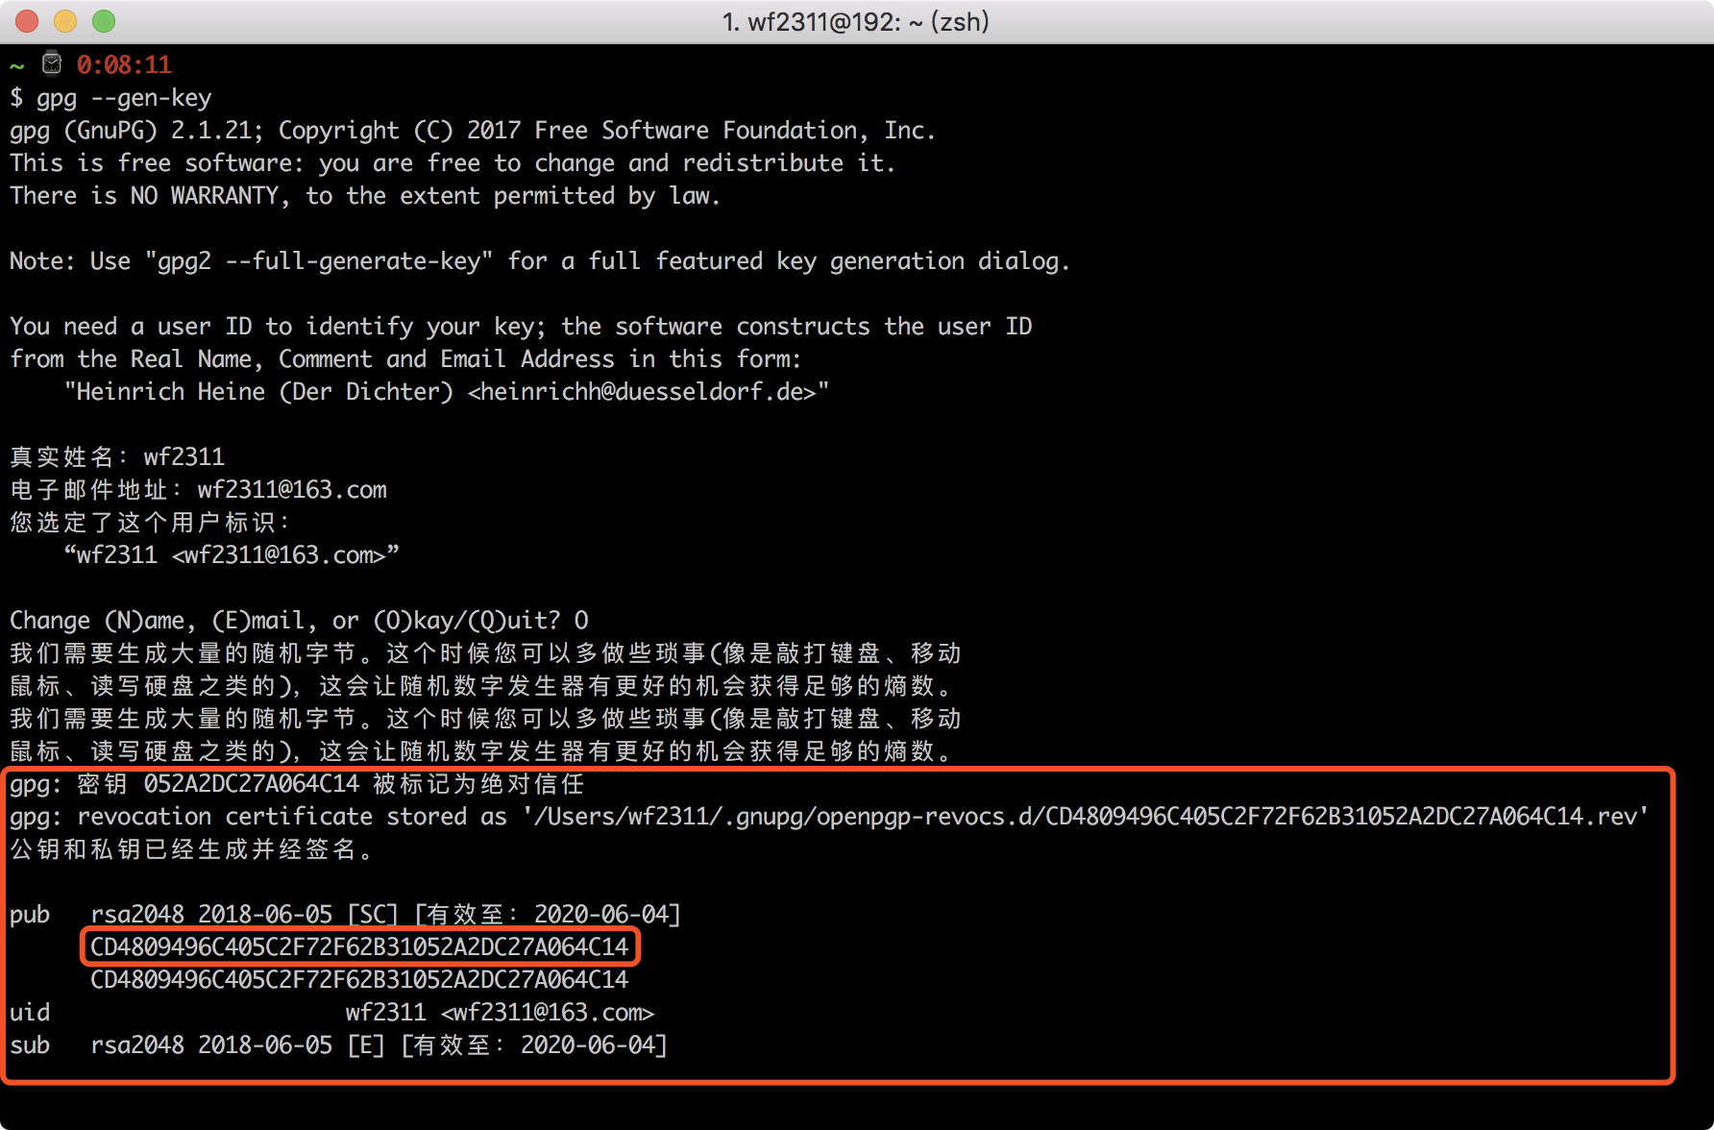Image resolution: width=1714 pixels, height=1130 pixels.
Task: Click the 'gpg --gen-key' command text
Action: (x=123, y=98)
